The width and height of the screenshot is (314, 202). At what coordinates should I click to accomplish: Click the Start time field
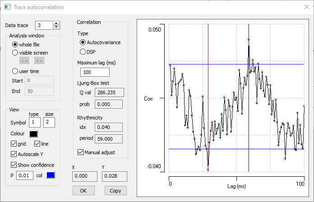39,80
